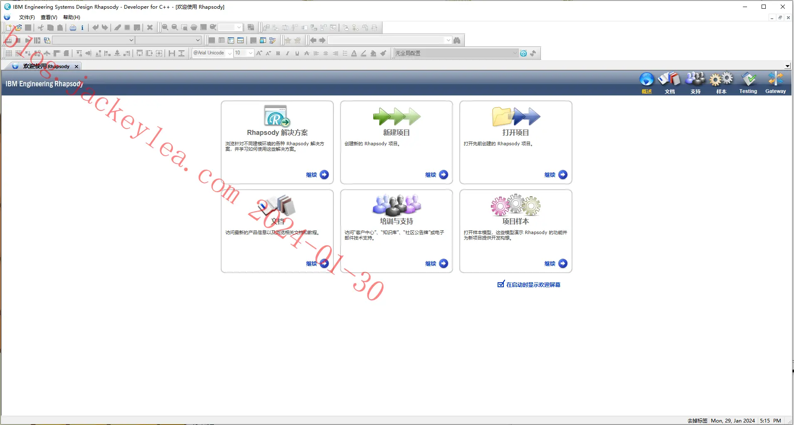
Task: Click the zoom in magnifier toolbar icon
Action: pyautogui.click(x=165, y=28)
